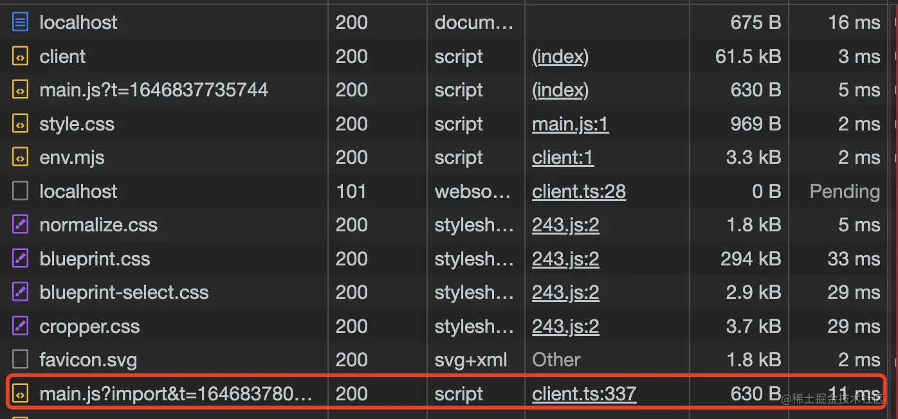Click the script icon next to client

pos(21,57)
